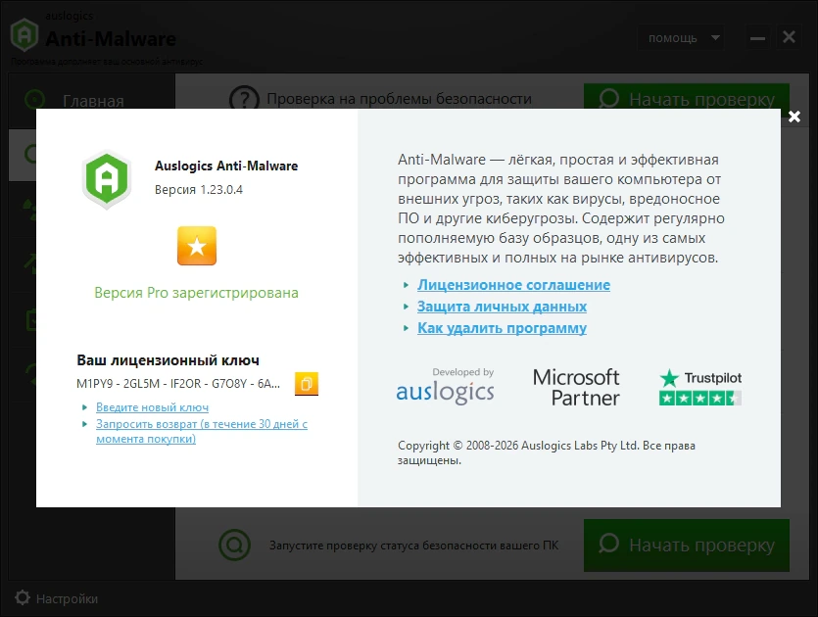Open Лицензионное соглашение link
The height and width of the screenshot is (617, 818).
click(x=513, y=285)
